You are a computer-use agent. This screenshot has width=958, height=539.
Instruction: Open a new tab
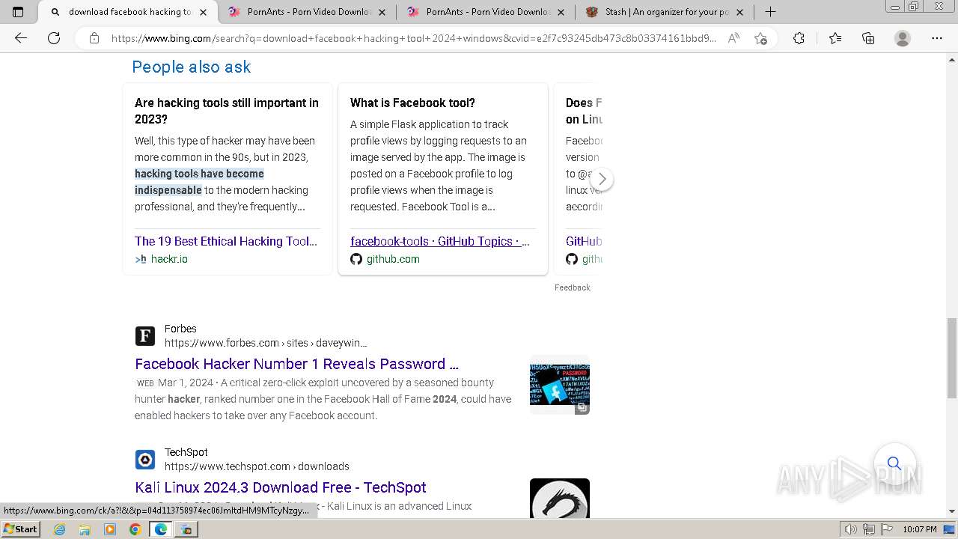point(770,12)
